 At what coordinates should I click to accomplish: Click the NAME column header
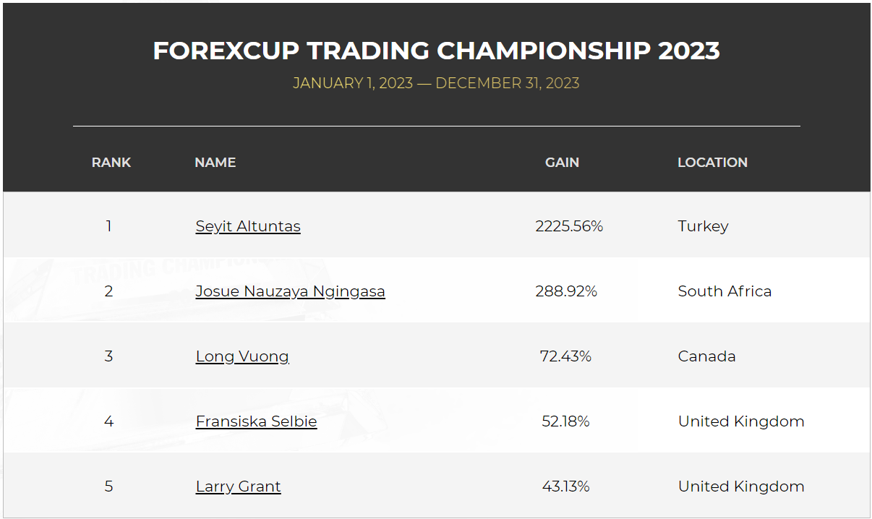point(215,163)
